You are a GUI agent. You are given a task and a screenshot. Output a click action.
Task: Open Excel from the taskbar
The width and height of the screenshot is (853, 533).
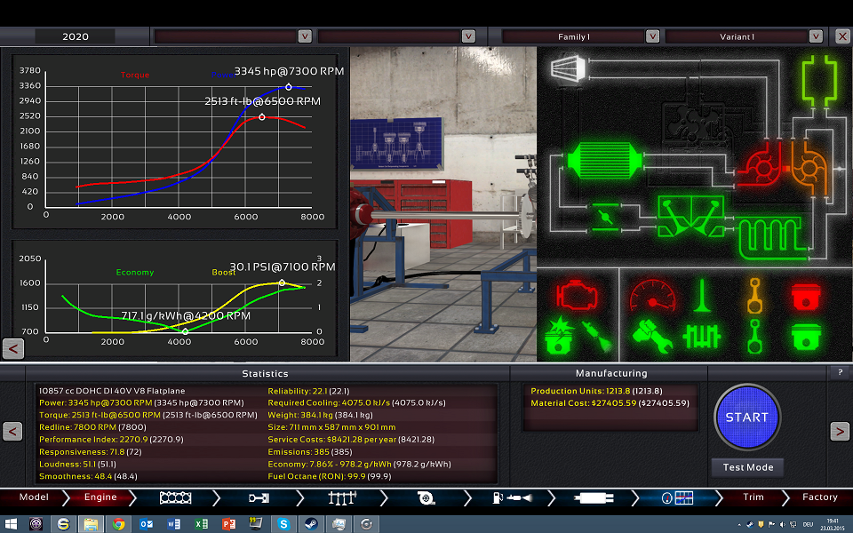click(202, 524)
